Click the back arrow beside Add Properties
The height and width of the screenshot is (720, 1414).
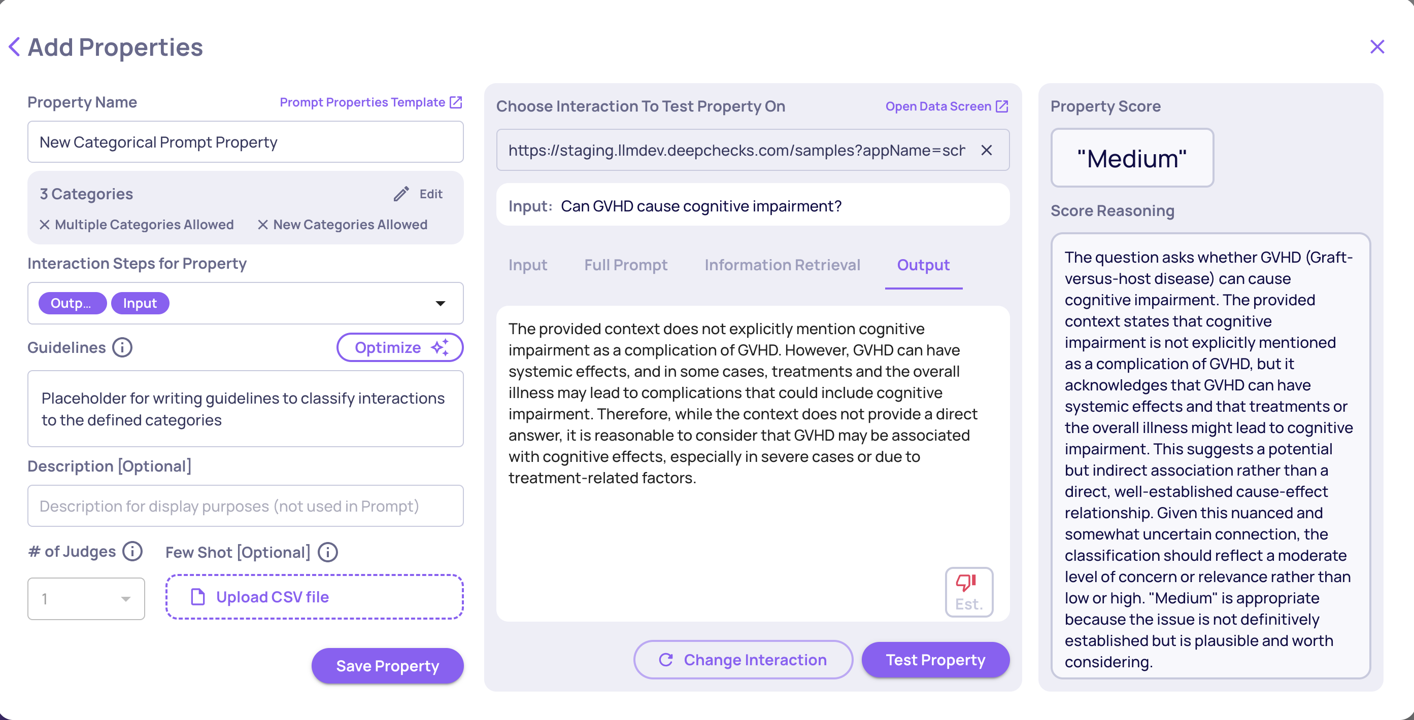[x=15, y=47]
